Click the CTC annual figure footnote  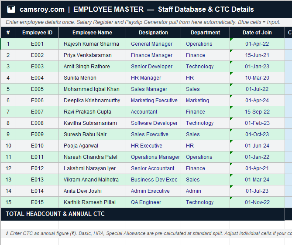coord(149,233)
